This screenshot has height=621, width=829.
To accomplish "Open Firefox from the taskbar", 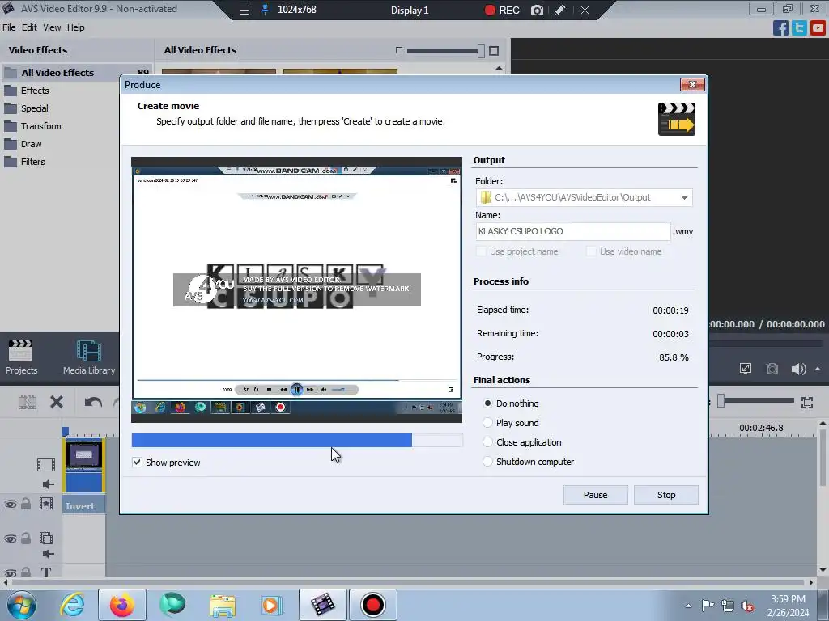I will [x=121, y=605].
